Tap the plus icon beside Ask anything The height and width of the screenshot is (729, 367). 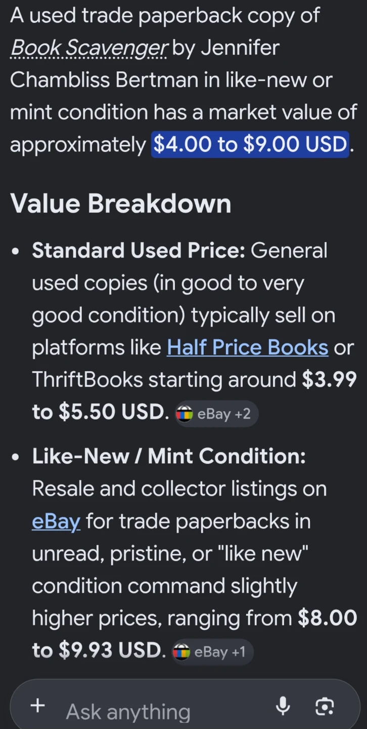(x=38, y=705)
